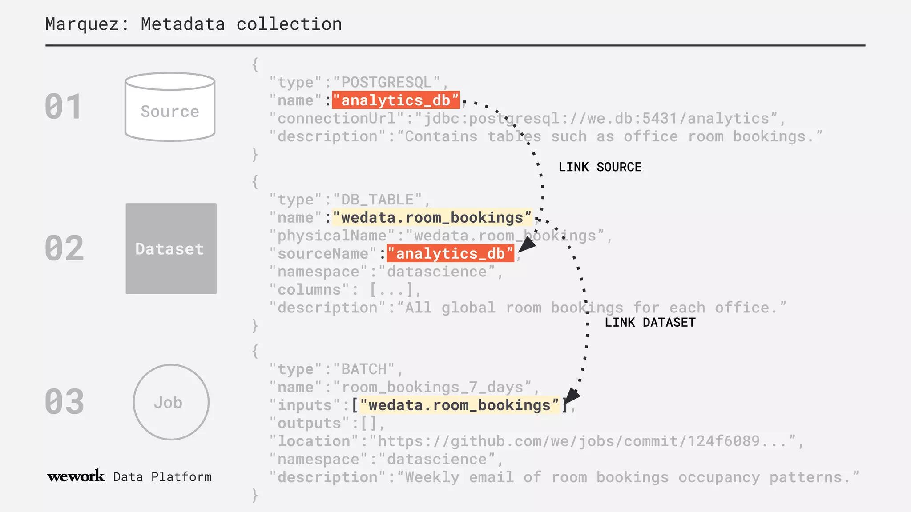This screenshot has height=512, width=911.
Task: Click the highlighted "wedata.room_bookings" in job inputs
Action: (x=460, y=405)
